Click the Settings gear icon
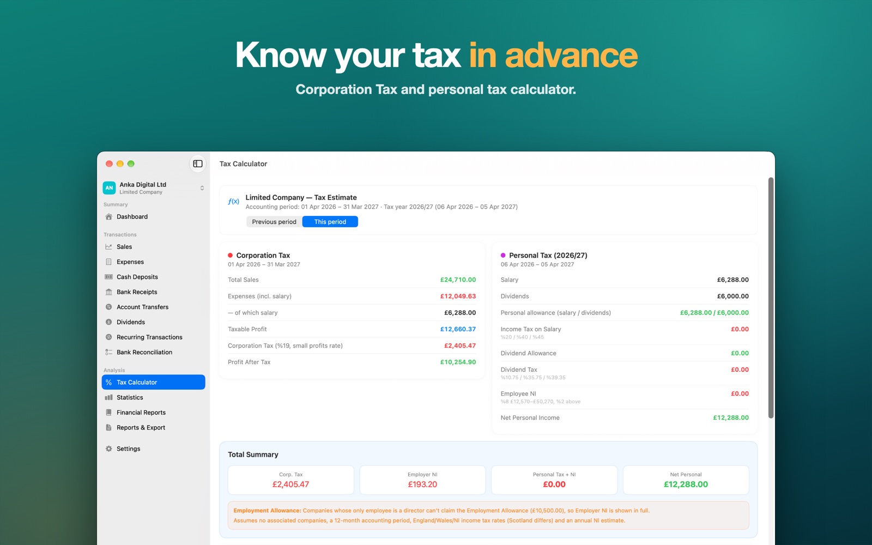Viewport: 872px width, 545px height. click(108, 449)
